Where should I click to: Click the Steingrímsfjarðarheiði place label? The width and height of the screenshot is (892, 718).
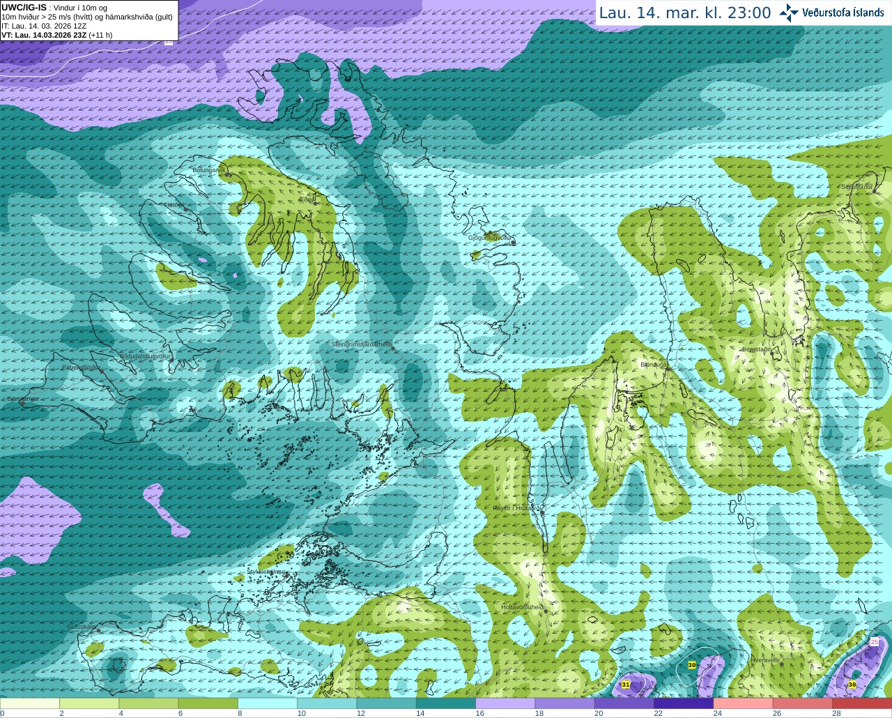coord(361,344)
